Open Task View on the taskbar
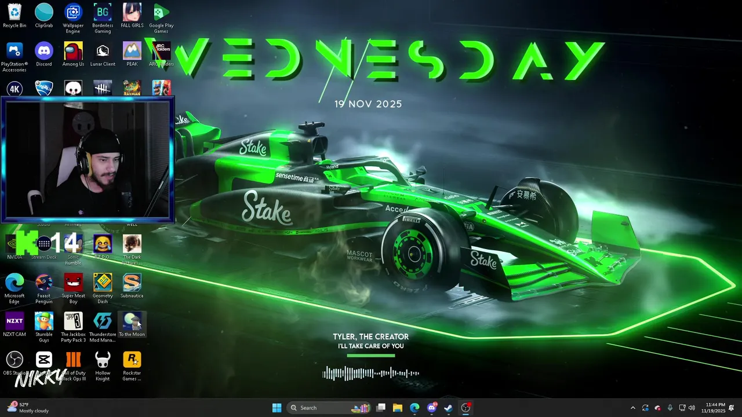 tap(381, 408)
